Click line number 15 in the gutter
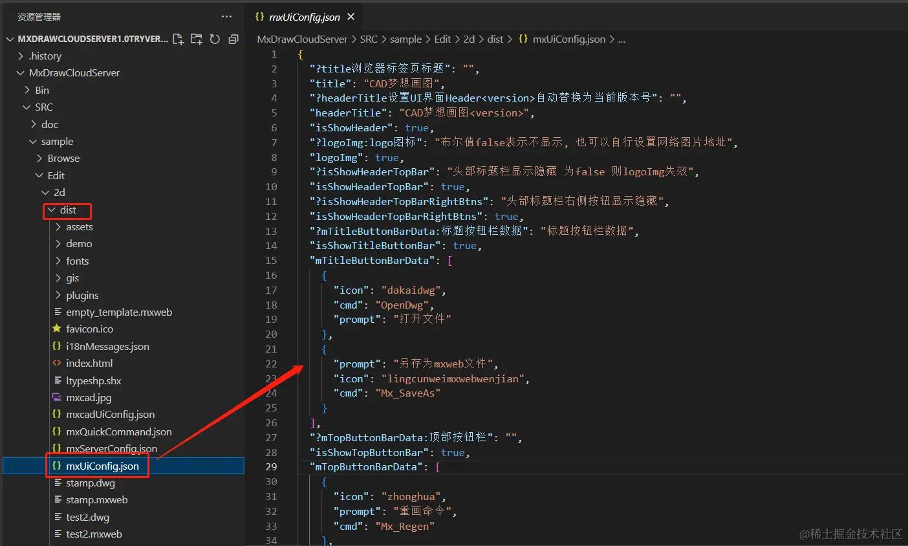Image resolution: width=908 pixels, height=546 pixels. click(271, 261)
